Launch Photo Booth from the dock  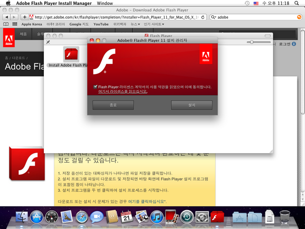click(x=172, y=216)
